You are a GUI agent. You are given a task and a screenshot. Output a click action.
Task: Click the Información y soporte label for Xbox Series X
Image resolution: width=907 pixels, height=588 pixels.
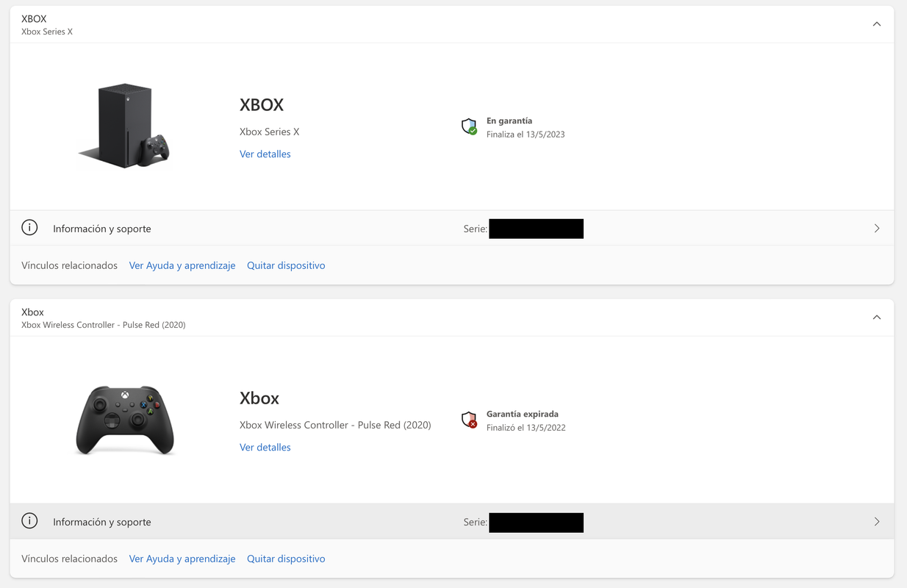pos(101,229)
